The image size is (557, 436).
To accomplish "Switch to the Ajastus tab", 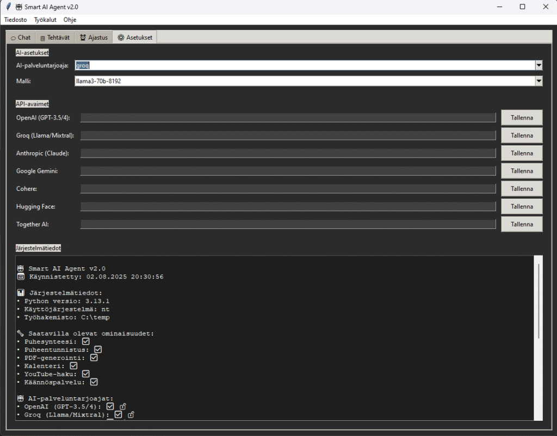I will click(x=93, y=38).
